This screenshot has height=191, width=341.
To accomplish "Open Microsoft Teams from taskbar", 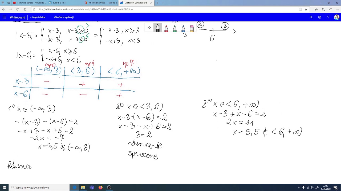I will 92,188.
